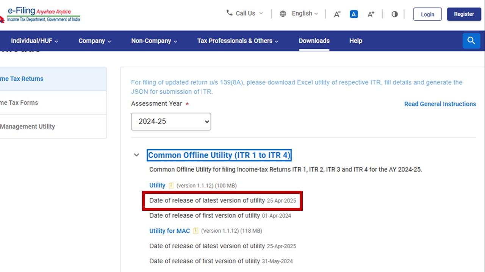Increase font size with A+ icon
485x272 pixels.
click(x=371, y=14)
